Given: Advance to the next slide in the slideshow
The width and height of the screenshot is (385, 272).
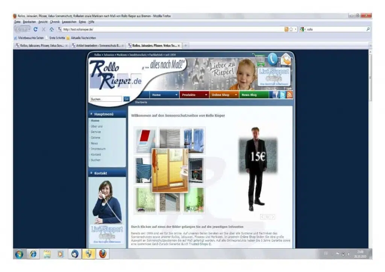Looking at the screenshot, I should click(x=272, y=217).
